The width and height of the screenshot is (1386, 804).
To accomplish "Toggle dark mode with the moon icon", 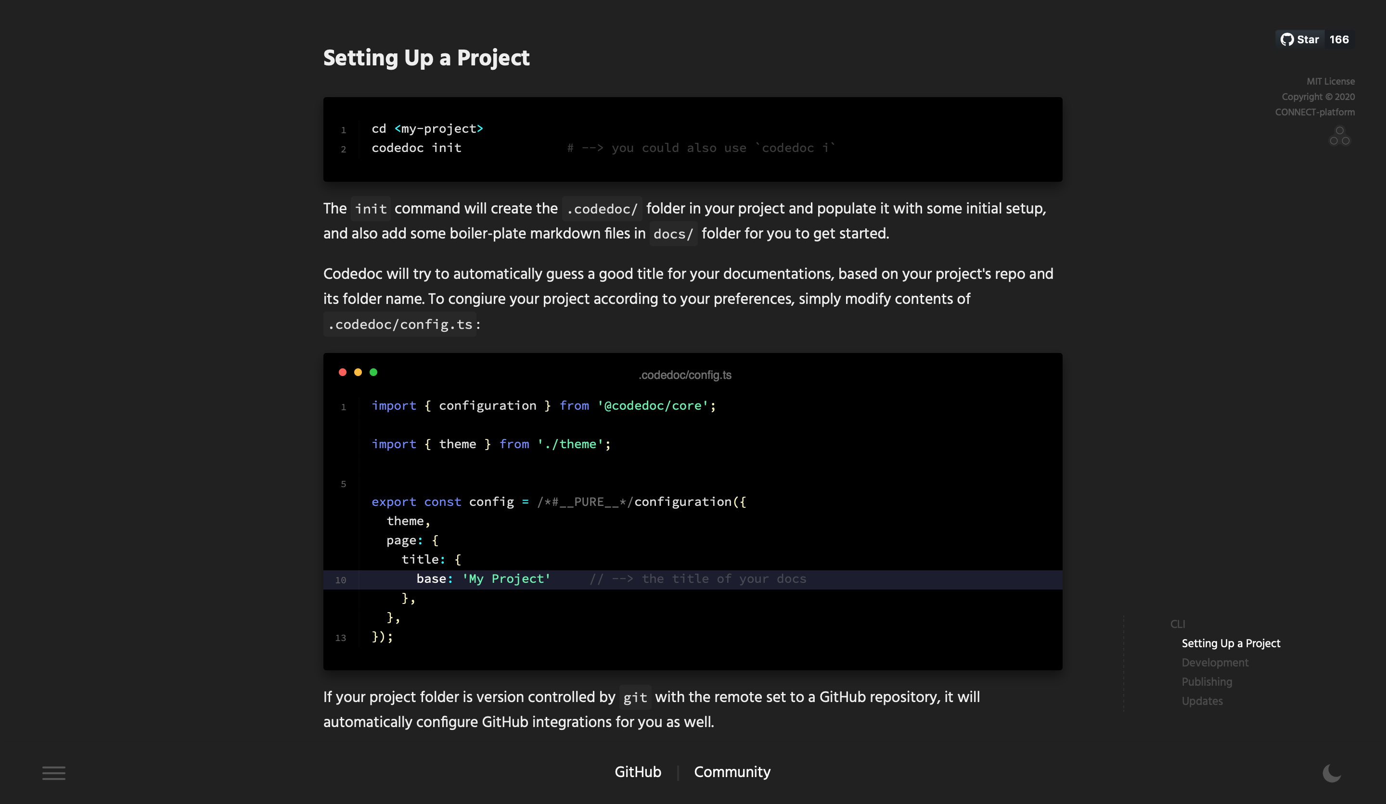I will 1332,773.
